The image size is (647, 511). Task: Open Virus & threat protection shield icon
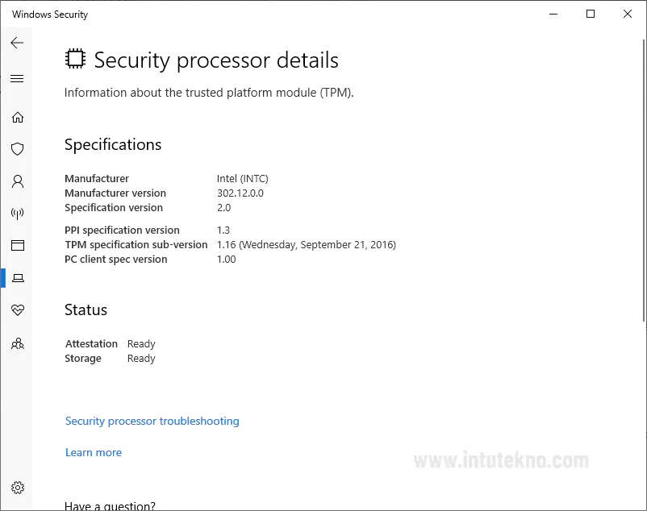17,149
